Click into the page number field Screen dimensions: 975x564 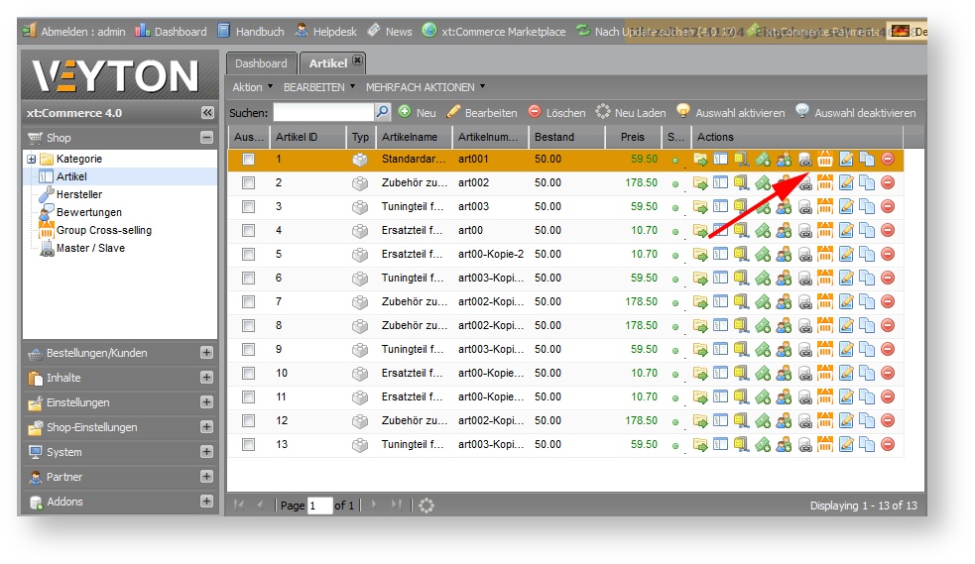[x=319, y=506]
